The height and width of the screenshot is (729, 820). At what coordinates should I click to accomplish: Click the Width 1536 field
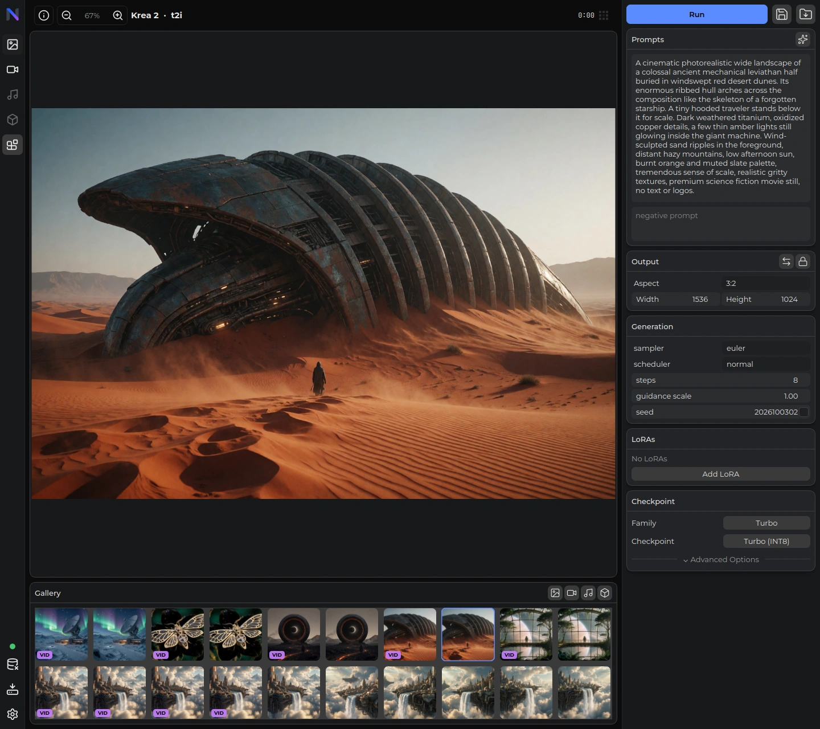tap(675, 299)
